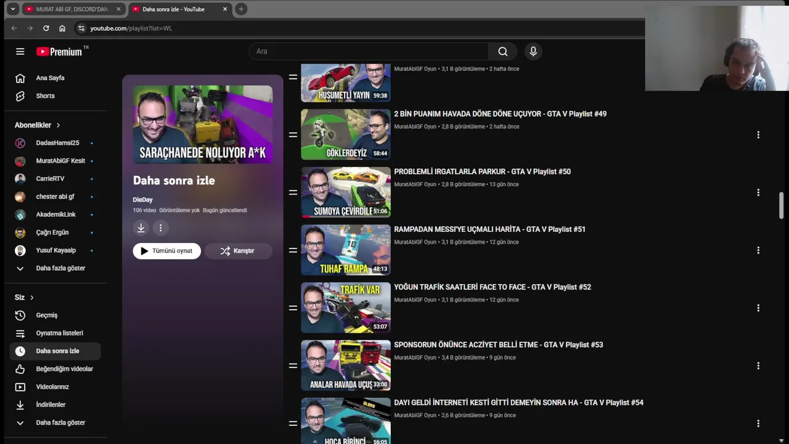
Task: Open the tab search dropdown arrow
Action: [x=12, y=9]
